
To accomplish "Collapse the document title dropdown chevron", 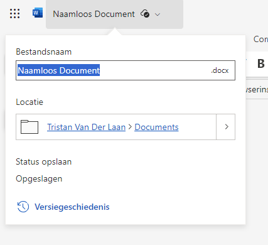I will 158,14.
